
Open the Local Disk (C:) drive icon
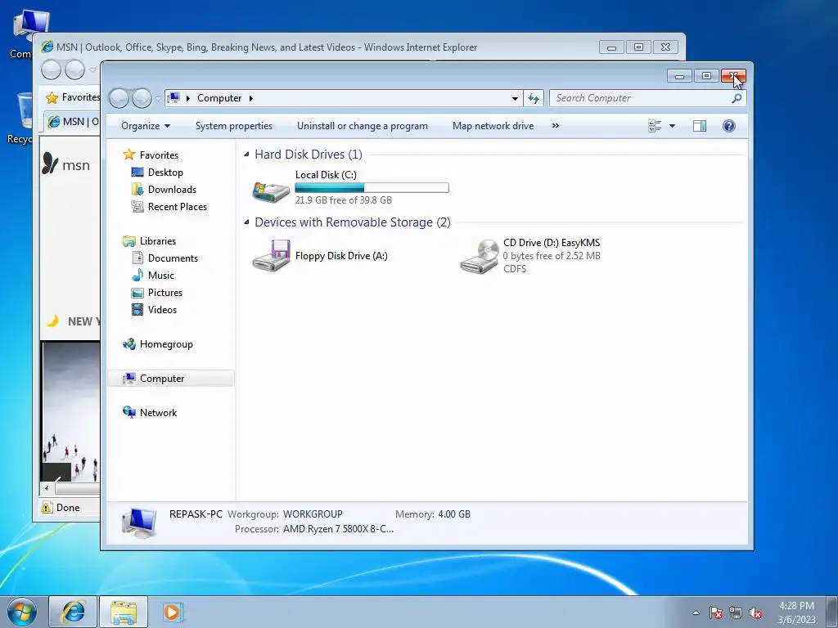(x=271, y=191)
